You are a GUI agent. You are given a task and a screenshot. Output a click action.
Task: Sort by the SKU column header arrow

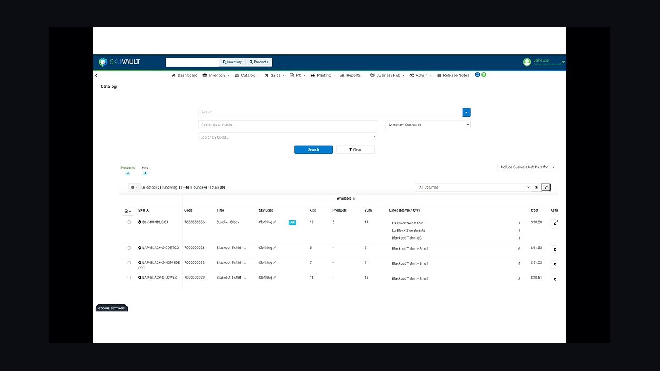coord(148,210)
